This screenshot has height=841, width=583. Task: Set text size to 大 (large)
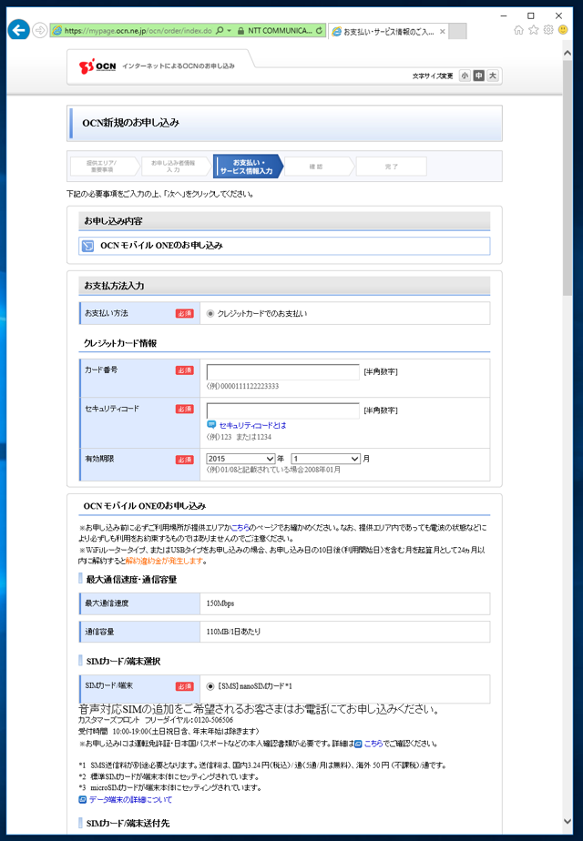[492, 76]
